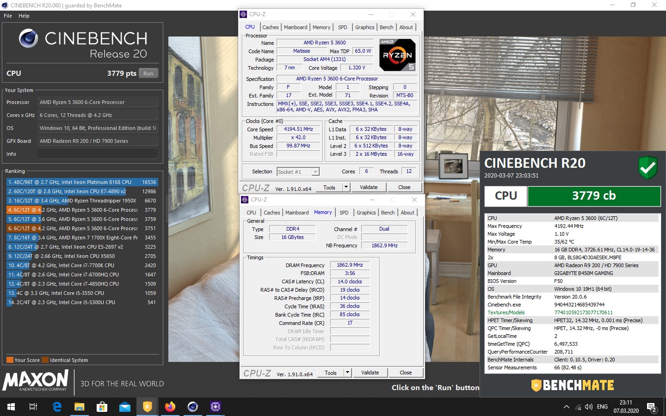Click Close button in upper CPU-Z window
Image resolution: width=666 pixels, height=416 pixels.
tap(404, 187)
